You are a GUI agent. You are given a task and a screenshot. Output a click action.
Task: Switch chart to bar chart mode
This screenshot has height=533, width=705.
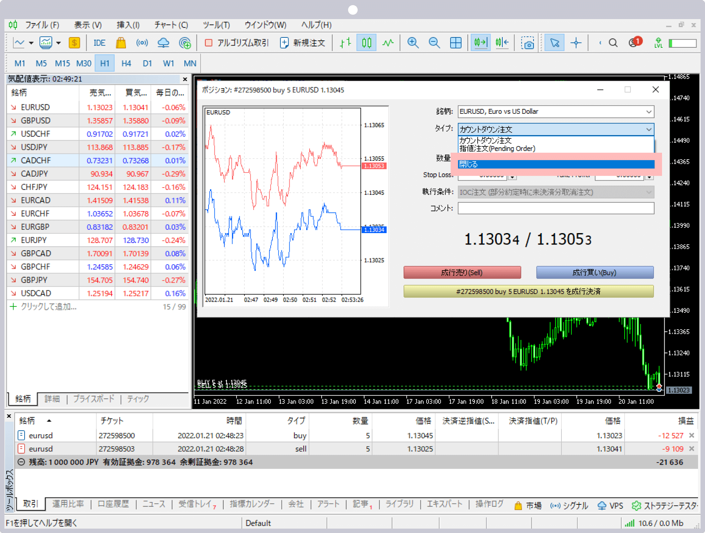[x=346, y=43]
